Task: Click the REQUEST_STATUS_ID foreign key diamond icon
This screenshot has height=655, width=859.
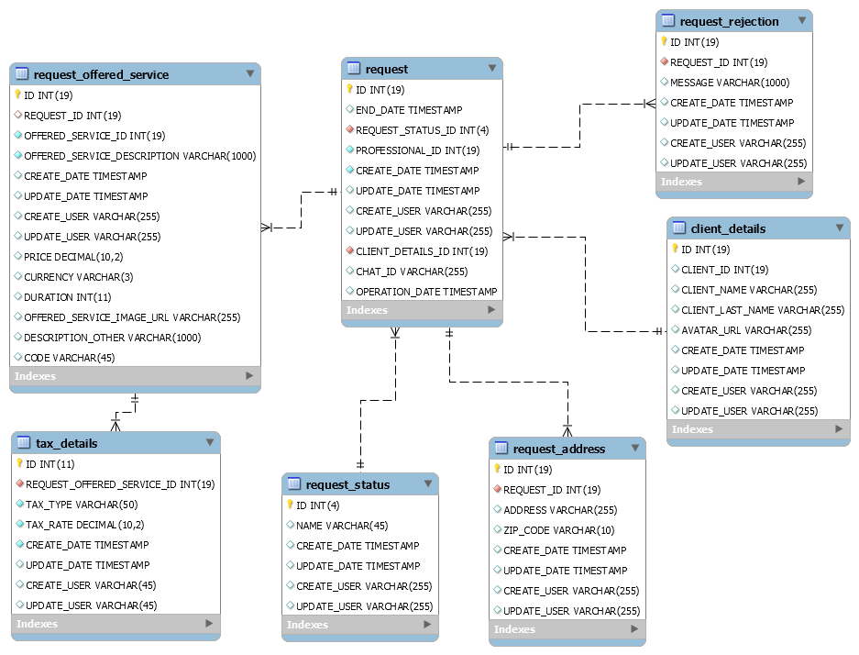Action: (x=349, y=130)
